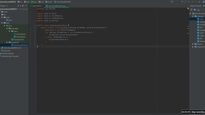The height and width of the screenshot is (115, 205).
Task: Collapse the main folder in project tree
Action: [2, 17]
